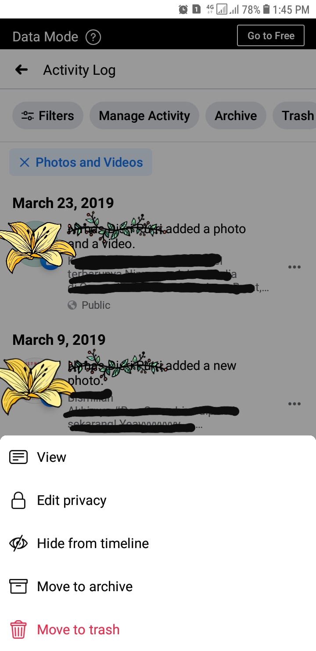Viewport: 316px width, 651px height.
Task: Open three-dot menu for March 9 post
Action: click(294, 404)
